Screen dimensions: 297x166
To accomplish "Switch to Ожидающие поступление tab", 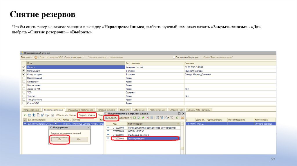I will (81, 110).
